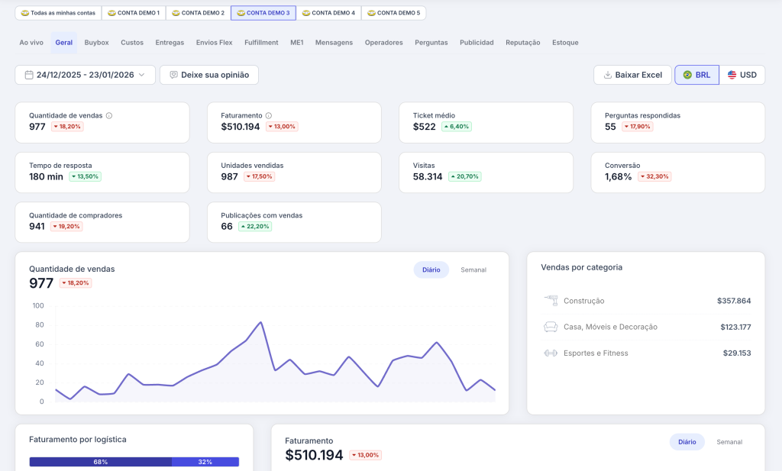782x471 pixels.
Task: Switch currency to USD
Action: click(742, 75)
